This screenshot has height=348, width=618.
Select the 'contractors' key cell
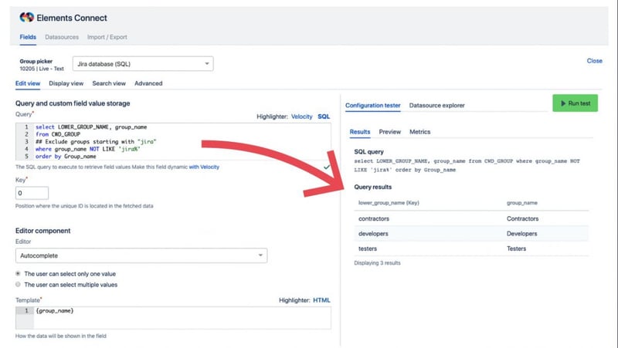[x=374, y=218]
